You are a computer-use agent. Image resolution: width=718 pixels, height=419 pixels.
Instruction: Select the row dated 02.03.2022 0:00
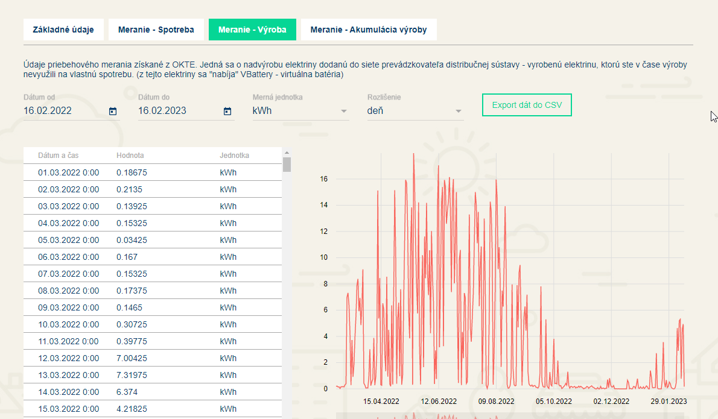coord(153,189)
